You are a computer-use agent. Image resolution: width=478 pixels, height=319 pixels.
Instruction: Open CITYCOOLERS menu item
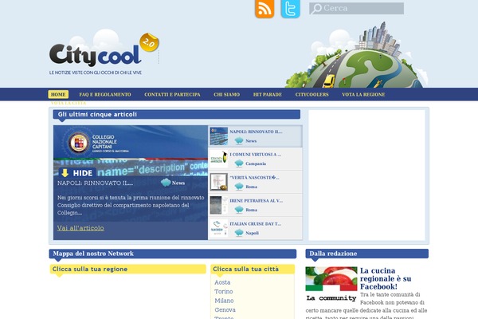pos(311,95)
